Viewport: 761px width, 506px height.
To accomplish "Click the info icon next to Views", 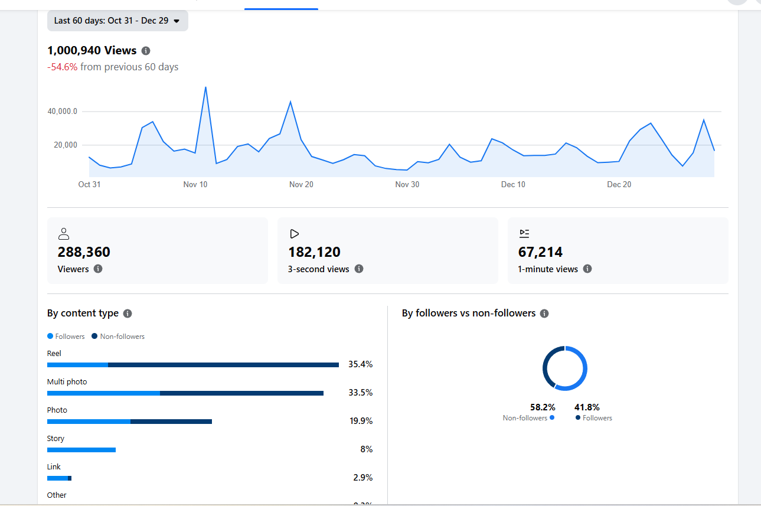I will click(x=146, y=51).
